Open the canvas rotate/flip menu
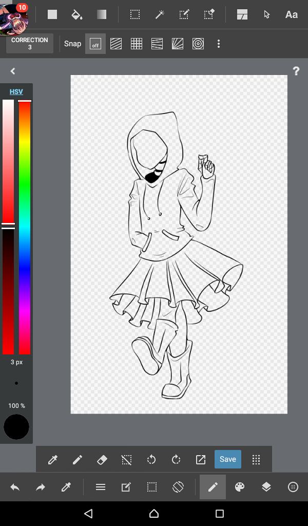 178,487
